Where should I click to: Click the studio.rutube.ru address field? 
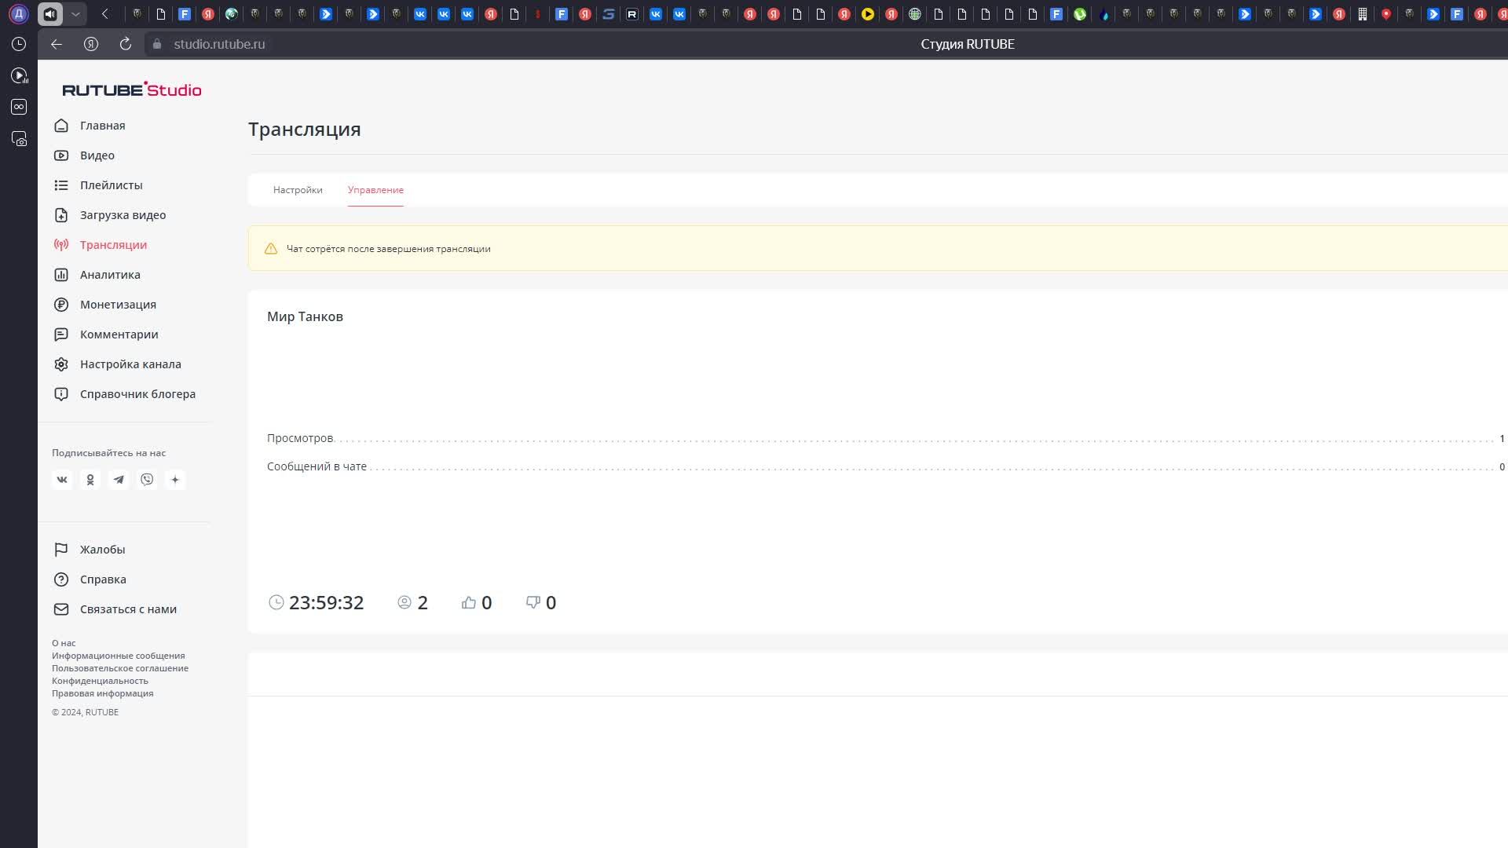click(219, 44)
